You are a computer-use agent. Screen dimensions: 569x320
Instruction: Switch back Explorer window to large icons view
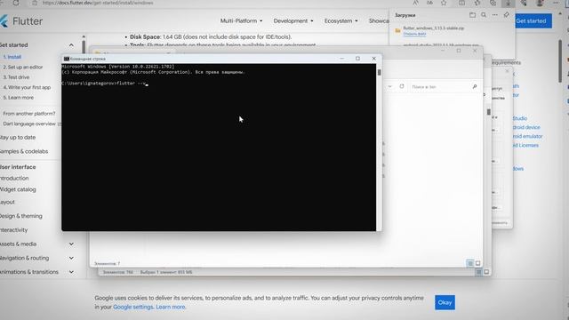point(486,272)
